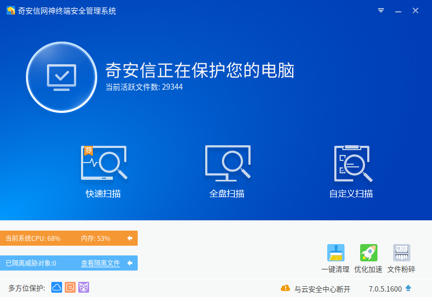The width and height of the screenshot is (432, 297).
Task: Minimize the security manager window
Action: [x=398, y=11]
